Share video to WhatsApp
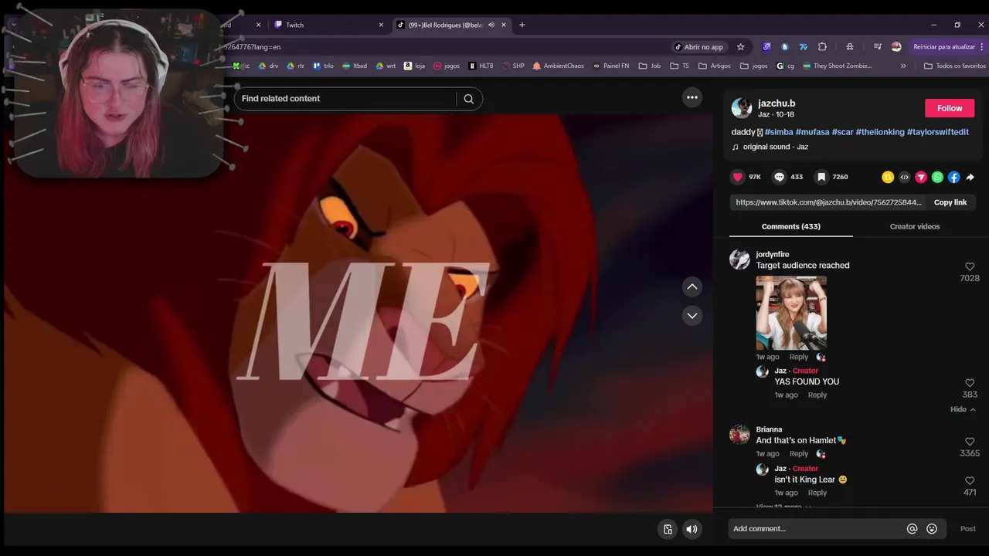Viewport: 989px width, 556px height. [937, 177]
